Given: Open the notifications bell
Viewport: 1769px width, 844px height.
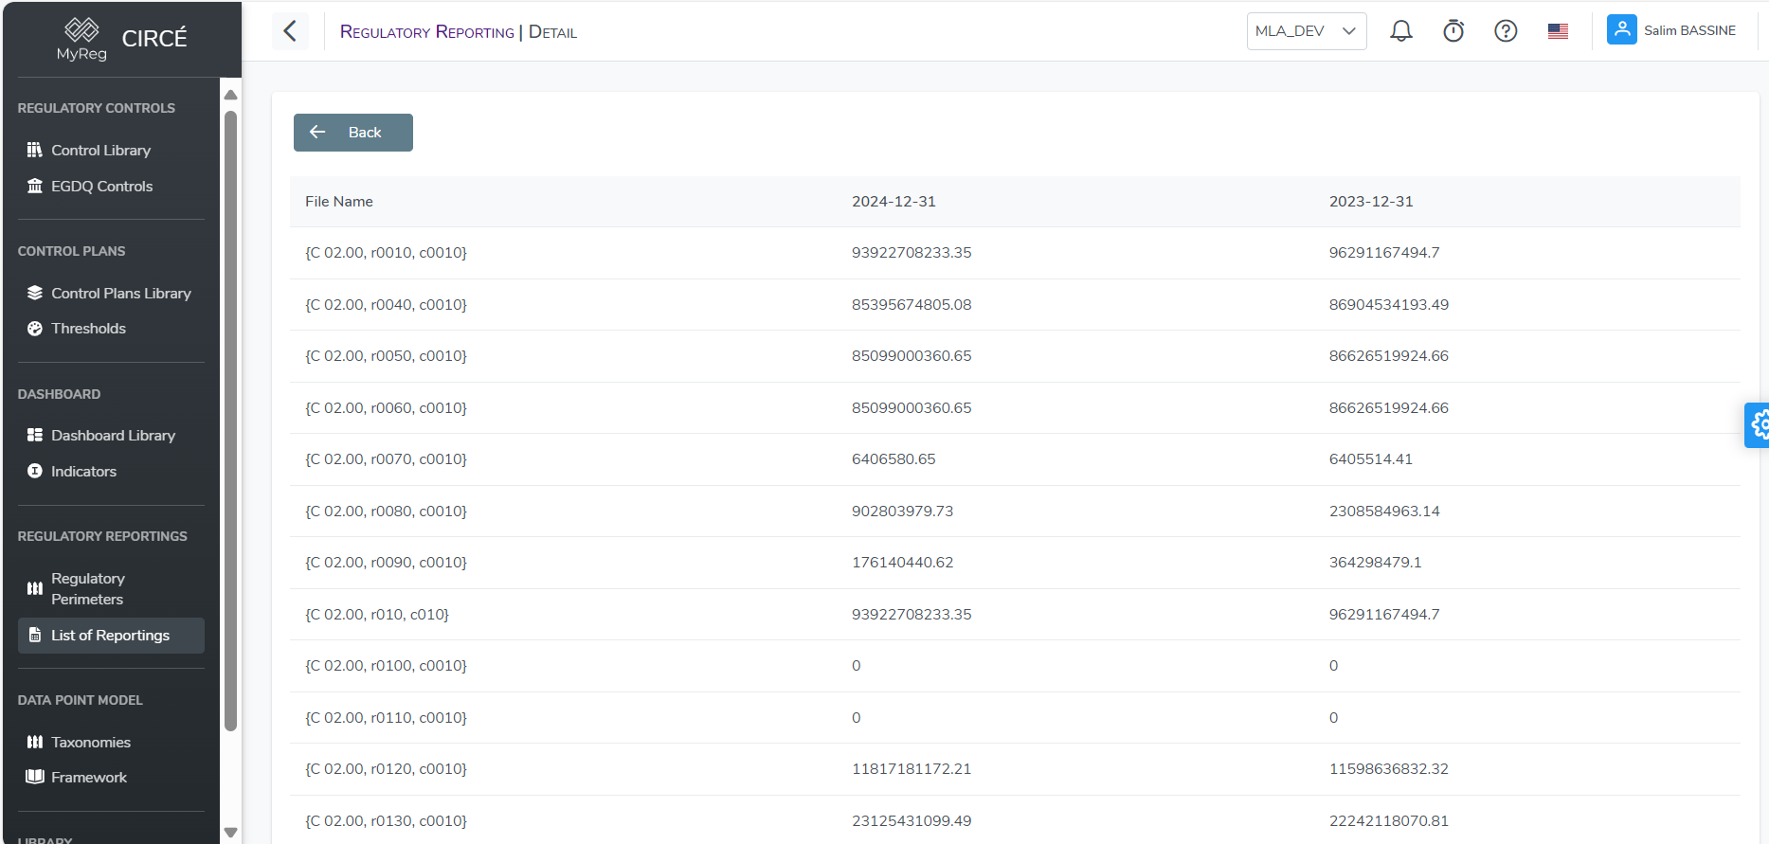Looking at the screenshot, I should (1401, 31).
